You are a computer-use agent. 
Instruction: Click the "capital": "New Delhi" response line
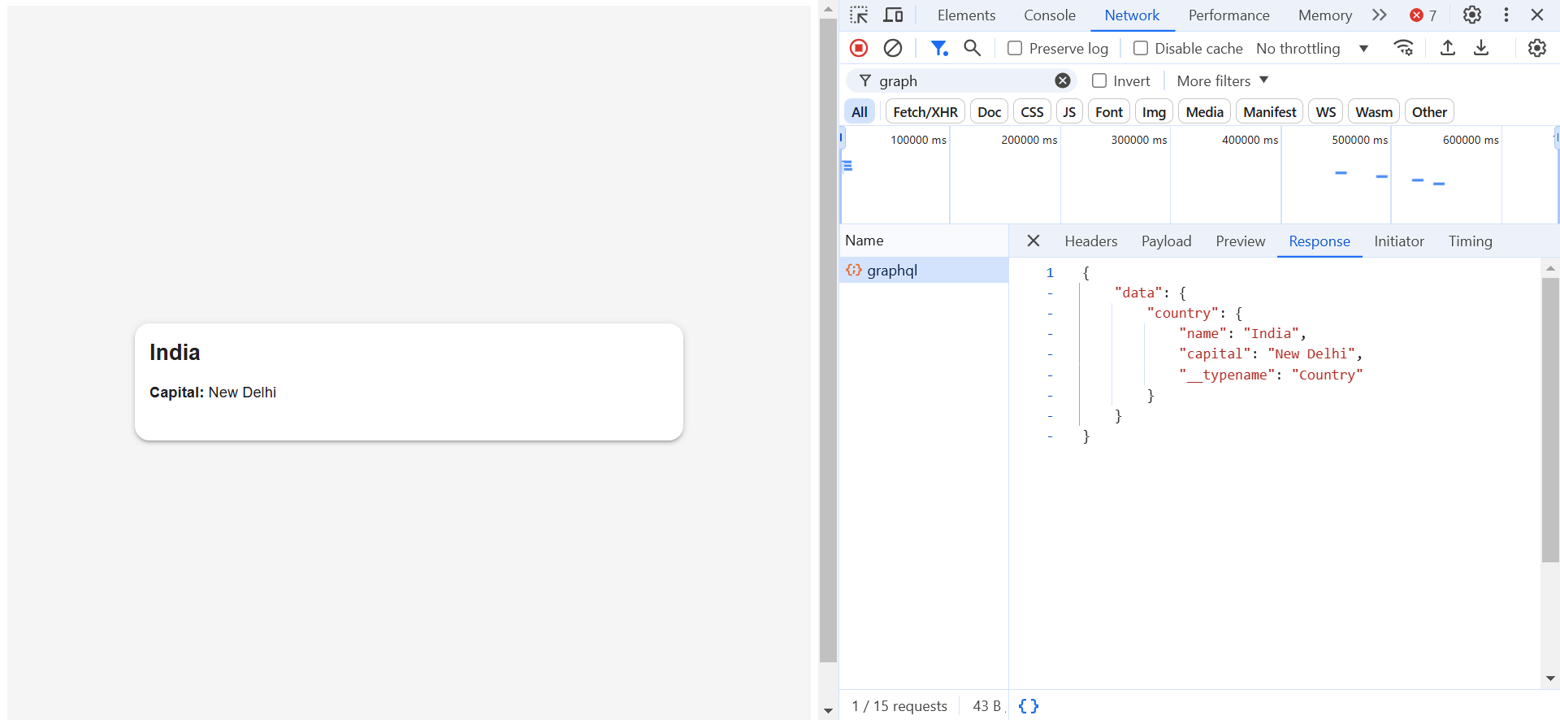pyautogui.click(x=1271, y=353)
